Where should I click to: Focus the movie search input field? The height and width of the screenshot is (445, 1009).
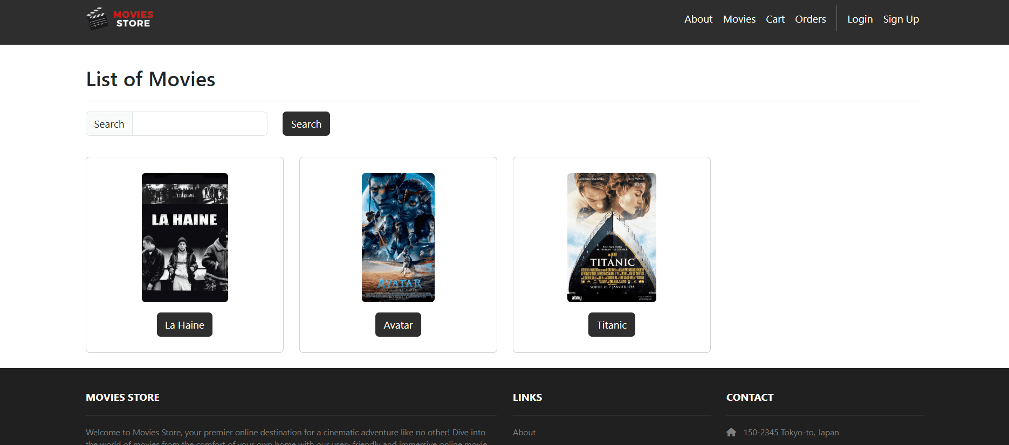tap(200, 124)
